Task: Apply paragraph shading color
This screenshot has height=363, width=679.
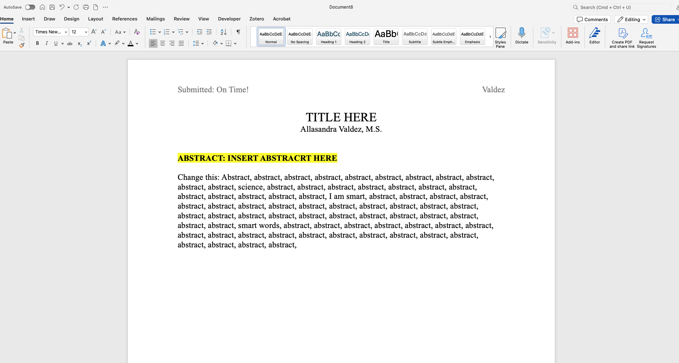Action: 215,43
